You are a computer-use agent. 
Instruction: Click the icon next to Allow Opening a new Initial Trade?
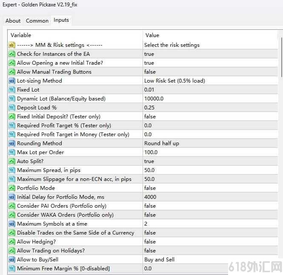(x=12, y=63)
